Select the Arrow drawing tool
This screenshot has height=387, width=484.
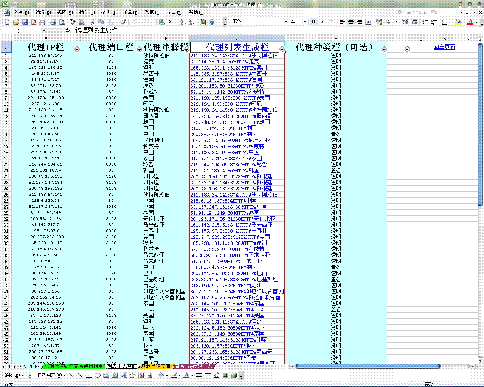click(80, 375)
